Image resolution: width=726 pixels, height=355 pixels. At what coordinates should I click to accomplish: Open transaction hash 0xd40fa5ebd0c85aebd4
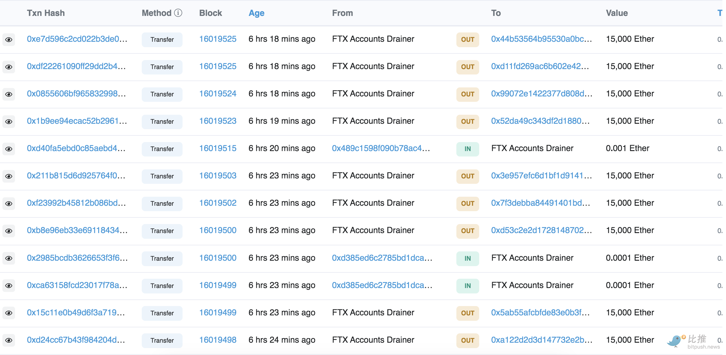(76, 148)
